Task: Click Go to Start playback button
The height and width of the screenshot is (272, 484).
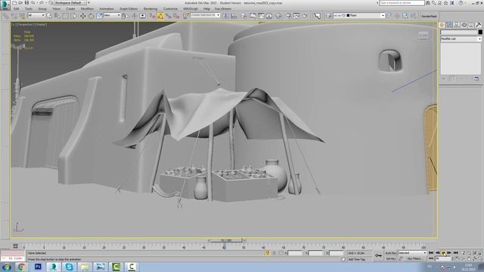Action: pyautogui.click(x=431, y=253)
